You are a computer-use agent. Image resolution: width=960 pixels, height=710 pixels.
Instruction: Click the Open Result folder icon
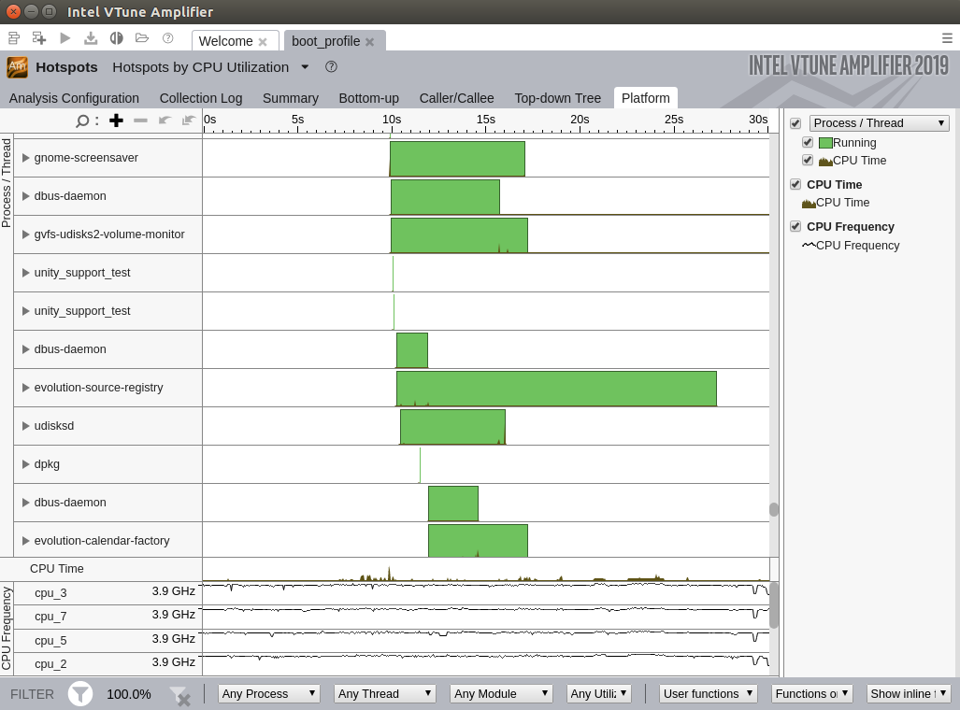point(142,38)
